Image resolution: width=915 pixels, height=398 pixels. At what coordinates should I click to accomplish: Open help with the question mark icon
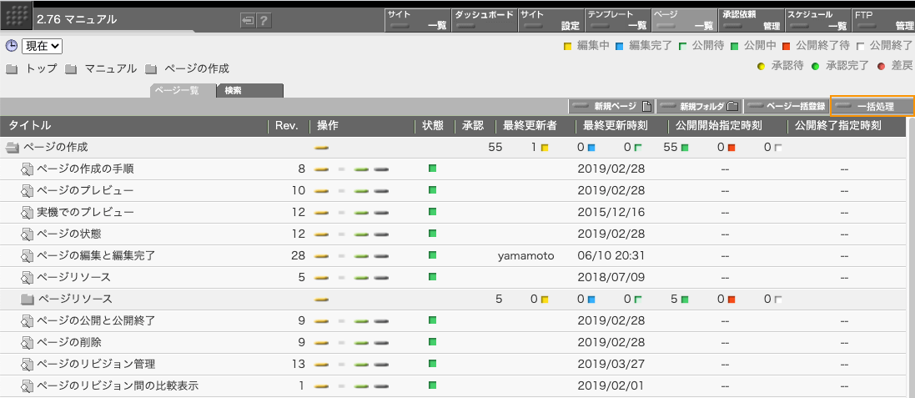pyautogui.click(x=264, y=21)
